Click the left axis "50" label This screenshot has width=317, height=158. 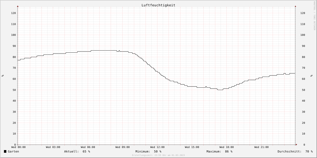pos(14,90)
